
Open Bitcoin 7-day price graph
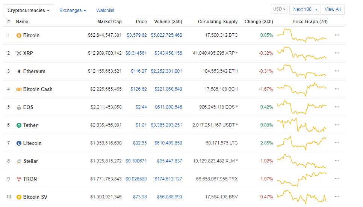coord(302,36)
